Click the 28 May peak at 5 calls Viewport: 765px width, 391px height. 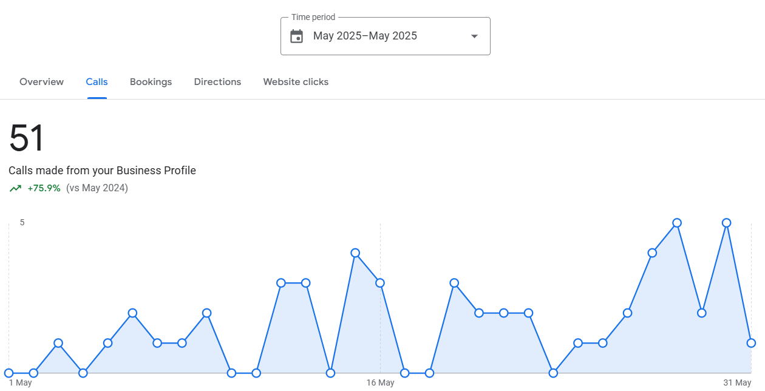677,223
